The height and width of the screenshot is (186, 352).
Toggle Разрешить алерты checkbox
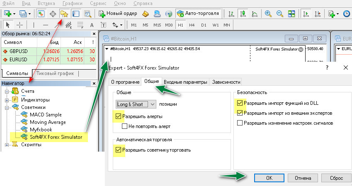(118, 116)
